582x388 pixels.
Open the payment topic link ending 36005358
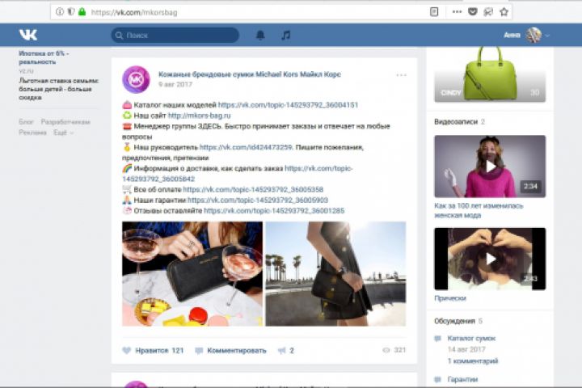(x=253, y=190)
